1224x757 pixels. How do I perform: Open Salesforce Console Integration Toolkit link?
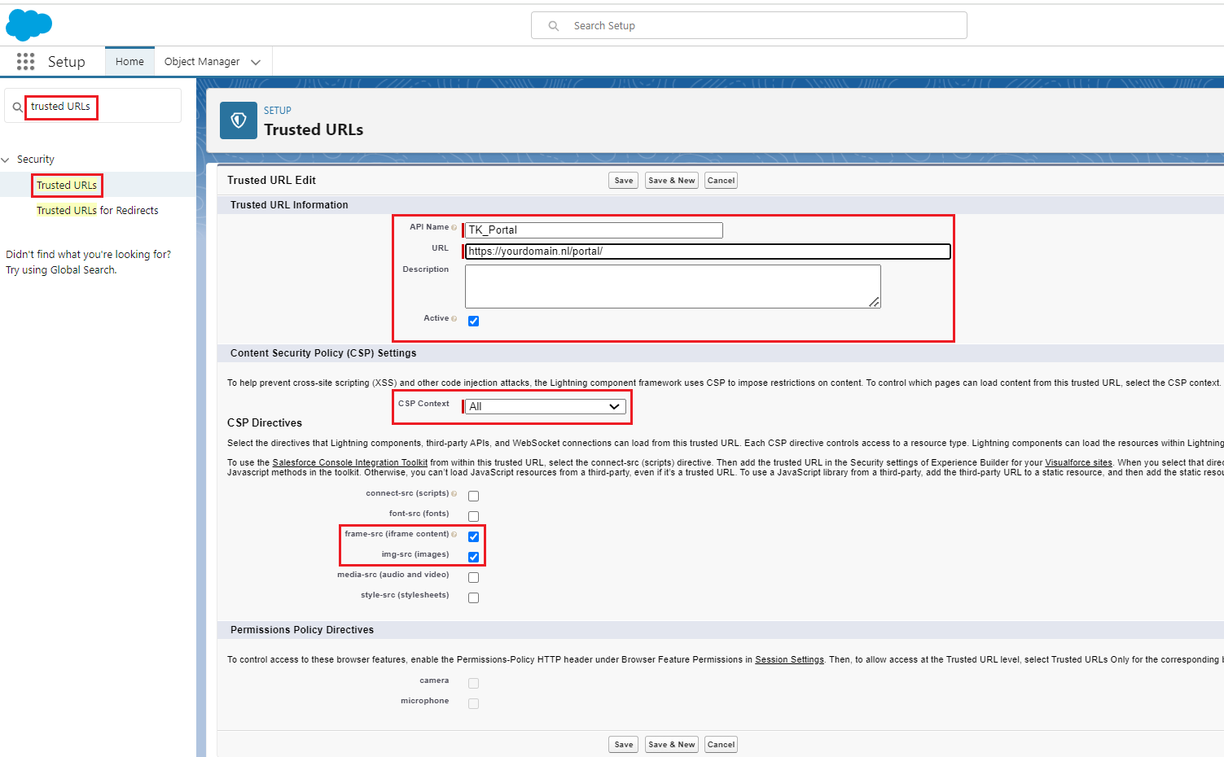pos(350,462)
